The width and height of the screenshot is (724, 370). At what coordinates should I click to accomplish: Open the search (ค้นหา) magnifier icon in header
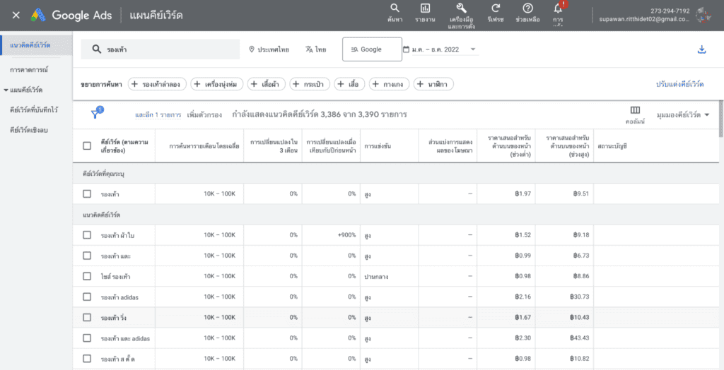(x=395, y=8)
